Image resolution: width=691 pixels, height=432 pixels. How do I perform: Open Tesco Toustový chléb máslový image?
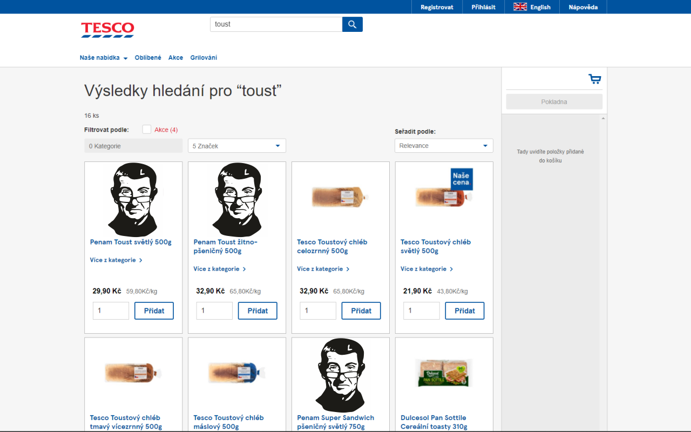[237, 373]
